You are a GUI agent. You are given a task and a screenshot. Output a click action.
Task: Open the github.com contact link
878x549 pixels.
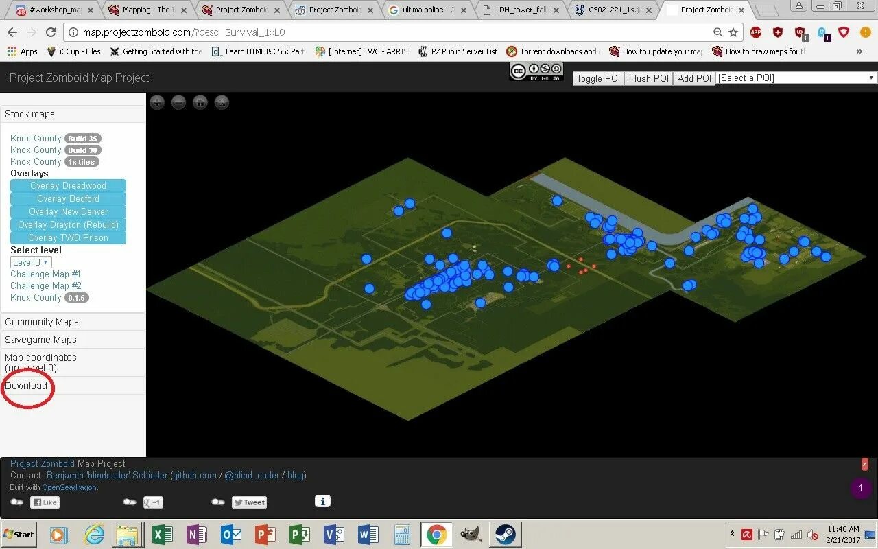(195, 476)
